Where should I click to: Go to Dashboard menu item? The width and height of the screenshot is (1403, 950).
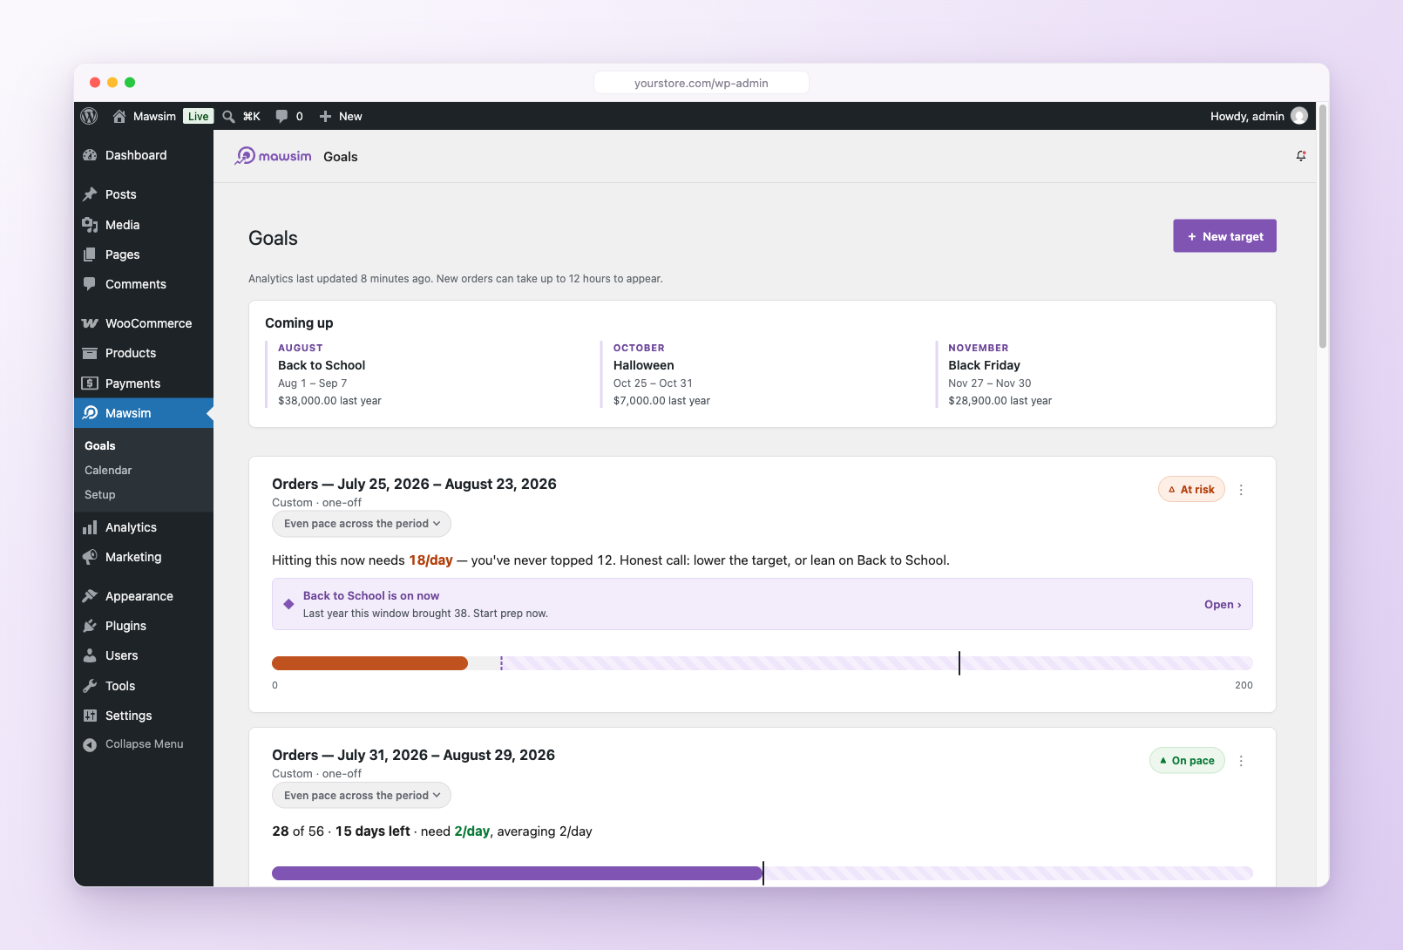click(x=144, y=155)
